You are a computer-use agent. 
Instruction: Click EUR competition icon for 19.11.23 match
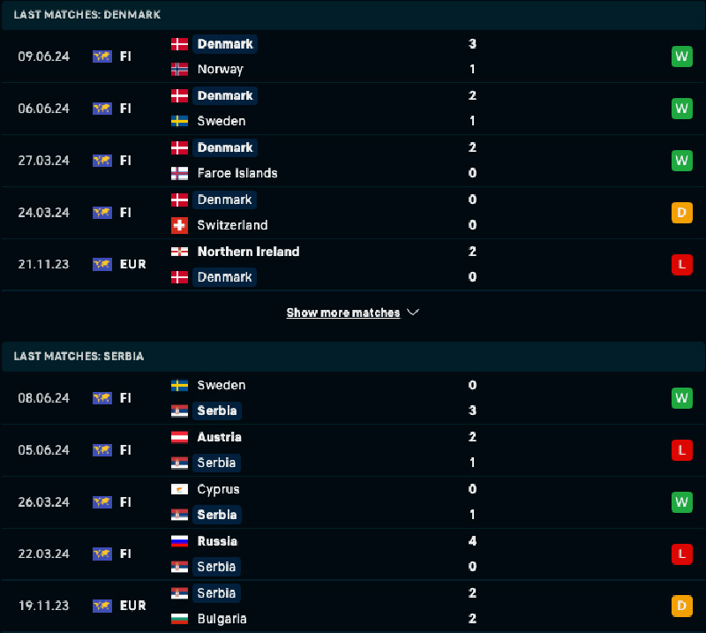[x=102, y=606]
